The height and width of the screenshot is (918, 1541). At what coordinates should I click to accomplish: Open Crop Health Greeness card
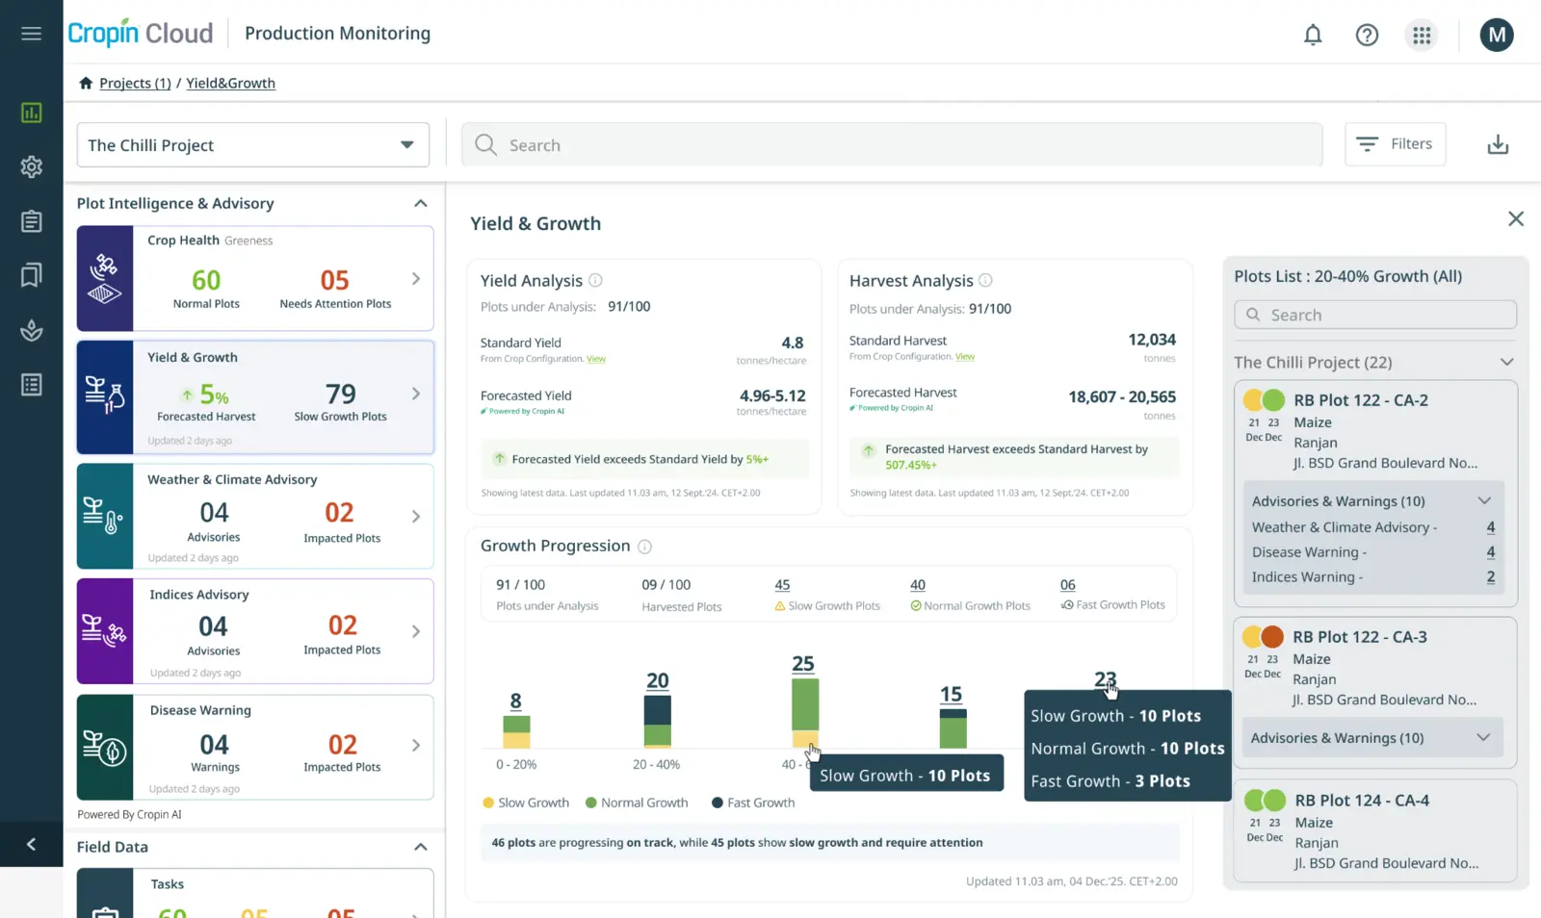click(255, 278)
